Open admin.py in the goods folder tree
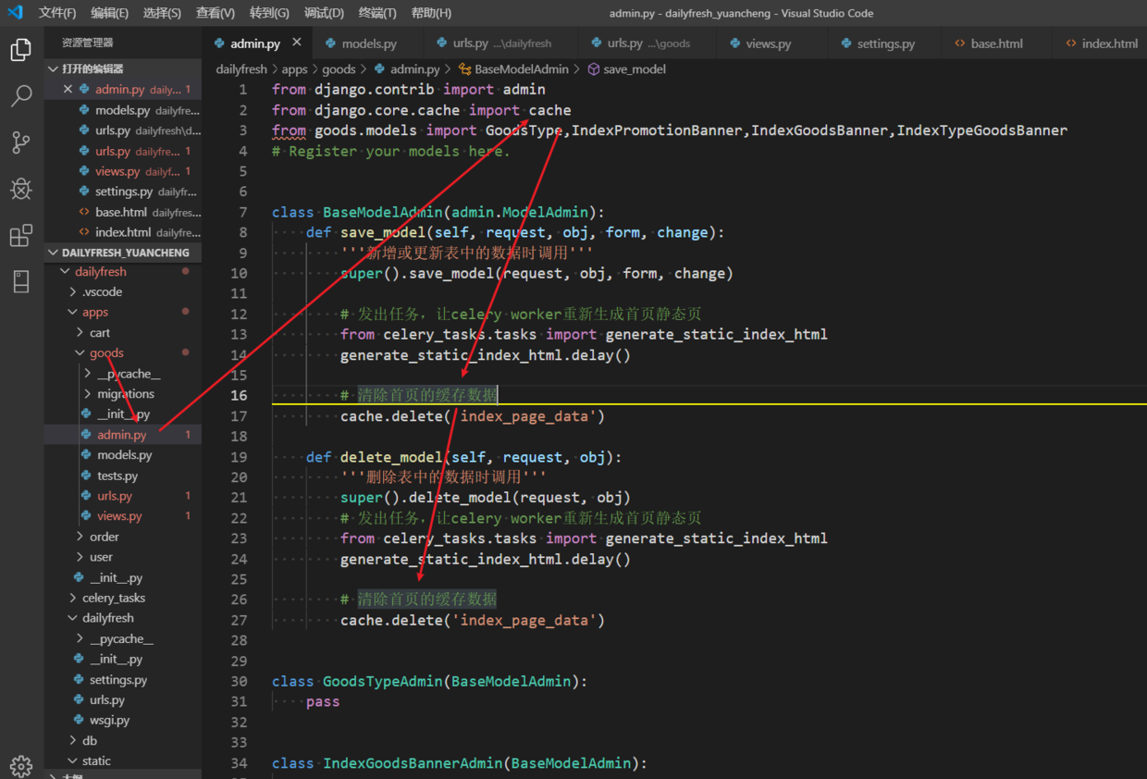Viewport: 1147px width, 779px height. click(x=123, y=435)
